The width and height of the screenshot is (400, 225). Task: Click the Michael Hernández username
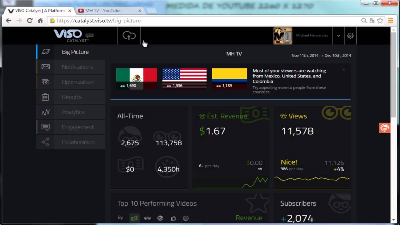(312, 35)
